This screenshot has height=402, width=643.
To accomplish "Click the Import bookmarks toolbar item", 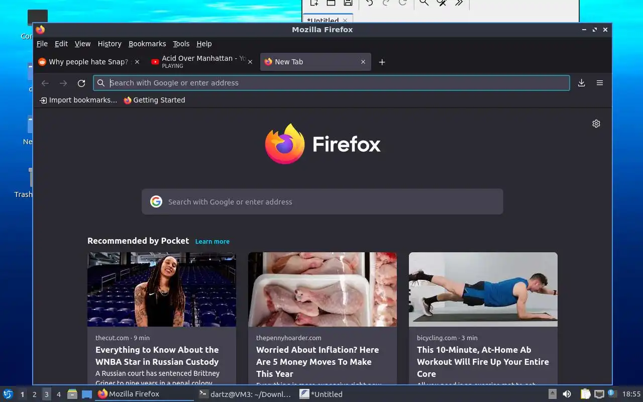I will [x=78, y=100].
